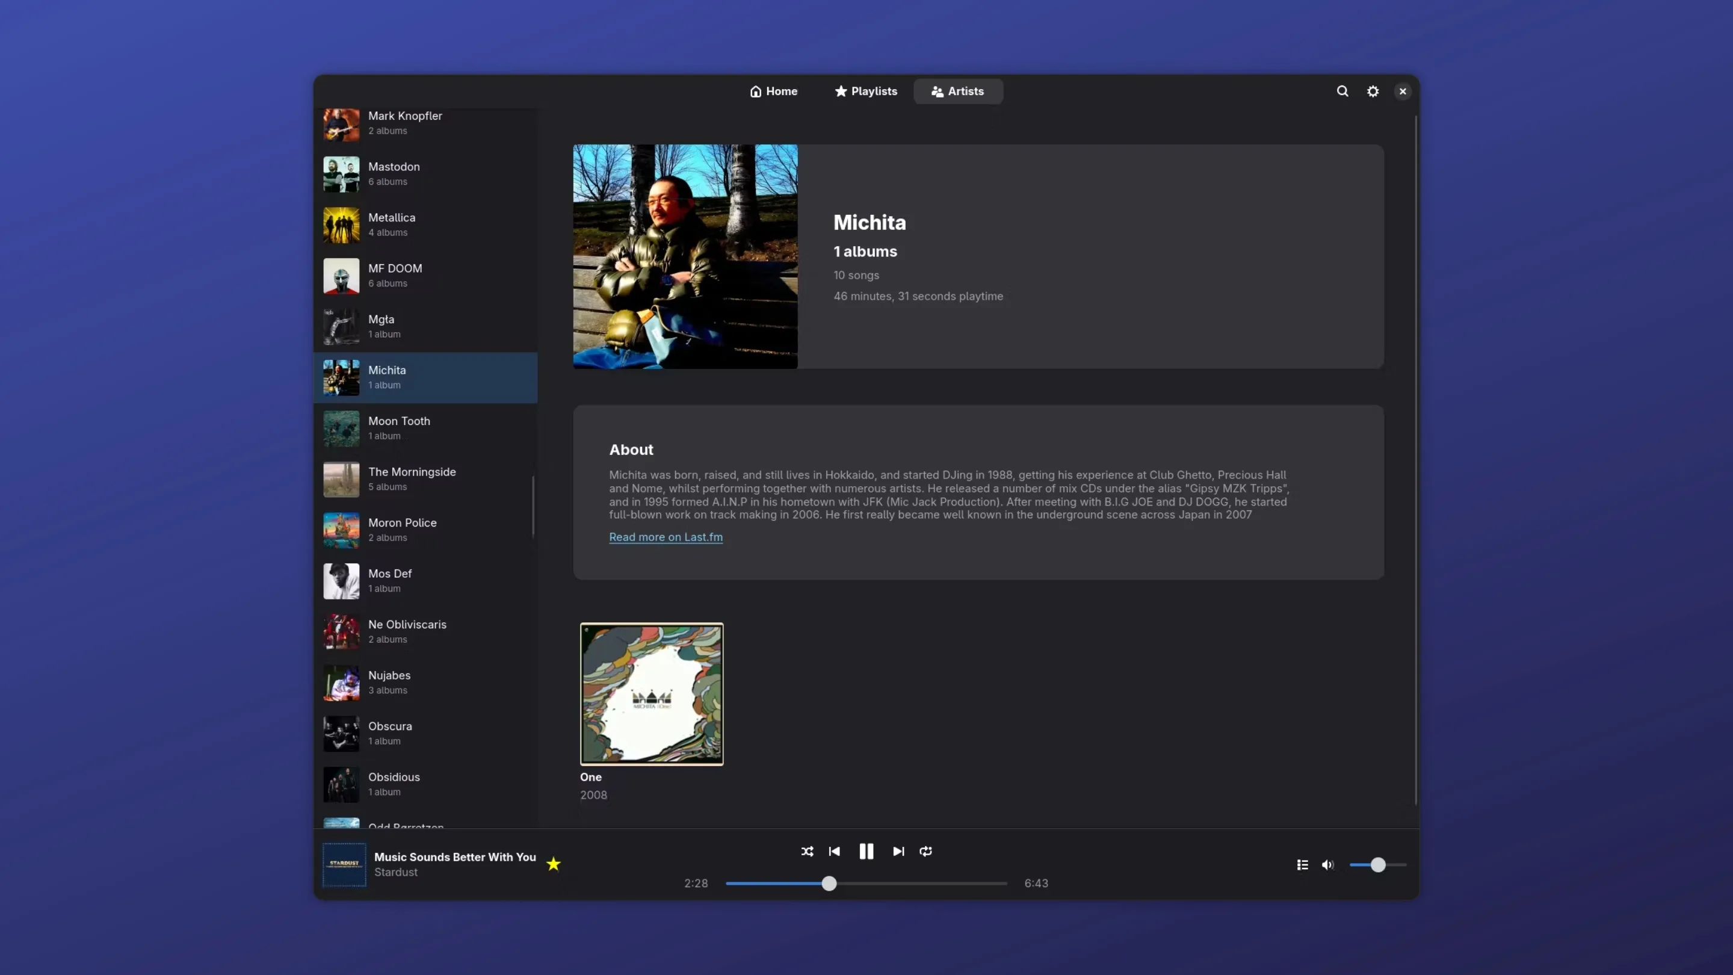Switch to the Home tab
This screenshot has height=975, width=1733.
click(x=773, y=91)
